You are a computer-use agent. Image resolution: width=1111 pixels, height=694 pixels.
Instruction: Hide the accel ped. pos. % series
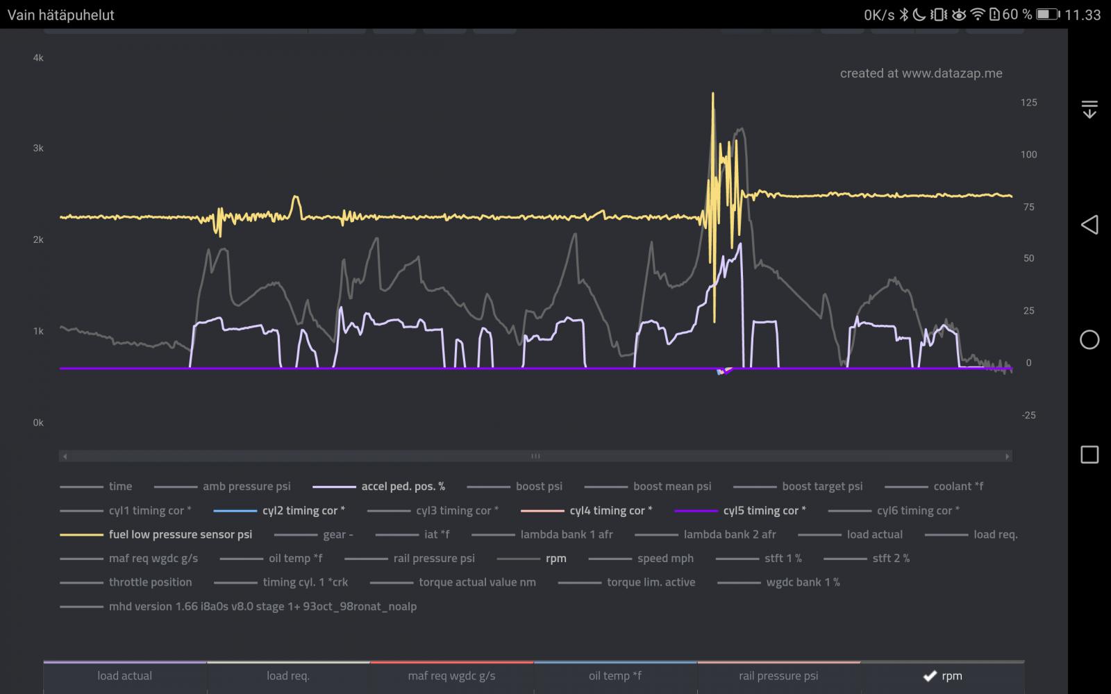tap(403, 486)
